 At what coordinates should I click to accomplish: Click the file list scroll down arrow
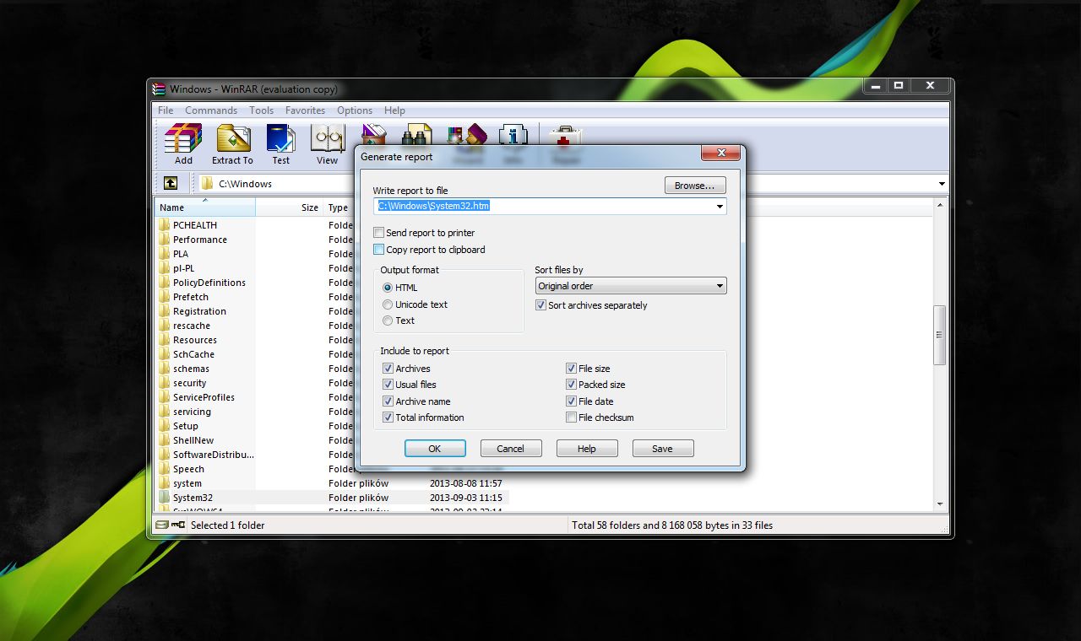[x=940, y=504]
